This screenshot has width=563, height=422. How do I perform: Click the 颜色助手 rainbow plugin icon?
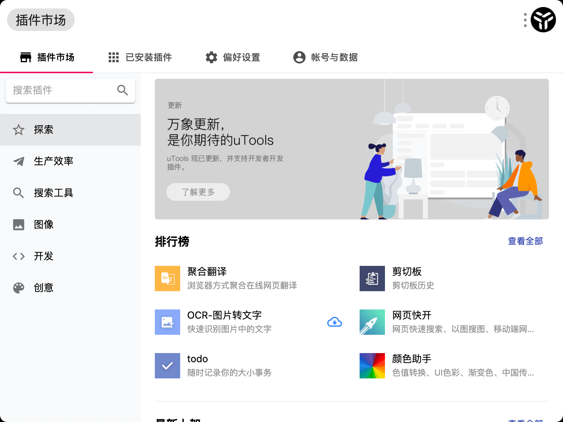(x=372, y=366)
